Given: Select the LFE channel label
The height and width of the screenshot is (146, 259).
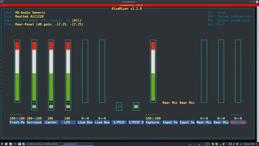Looking at the screenshot, I should [x=68, y=122].
